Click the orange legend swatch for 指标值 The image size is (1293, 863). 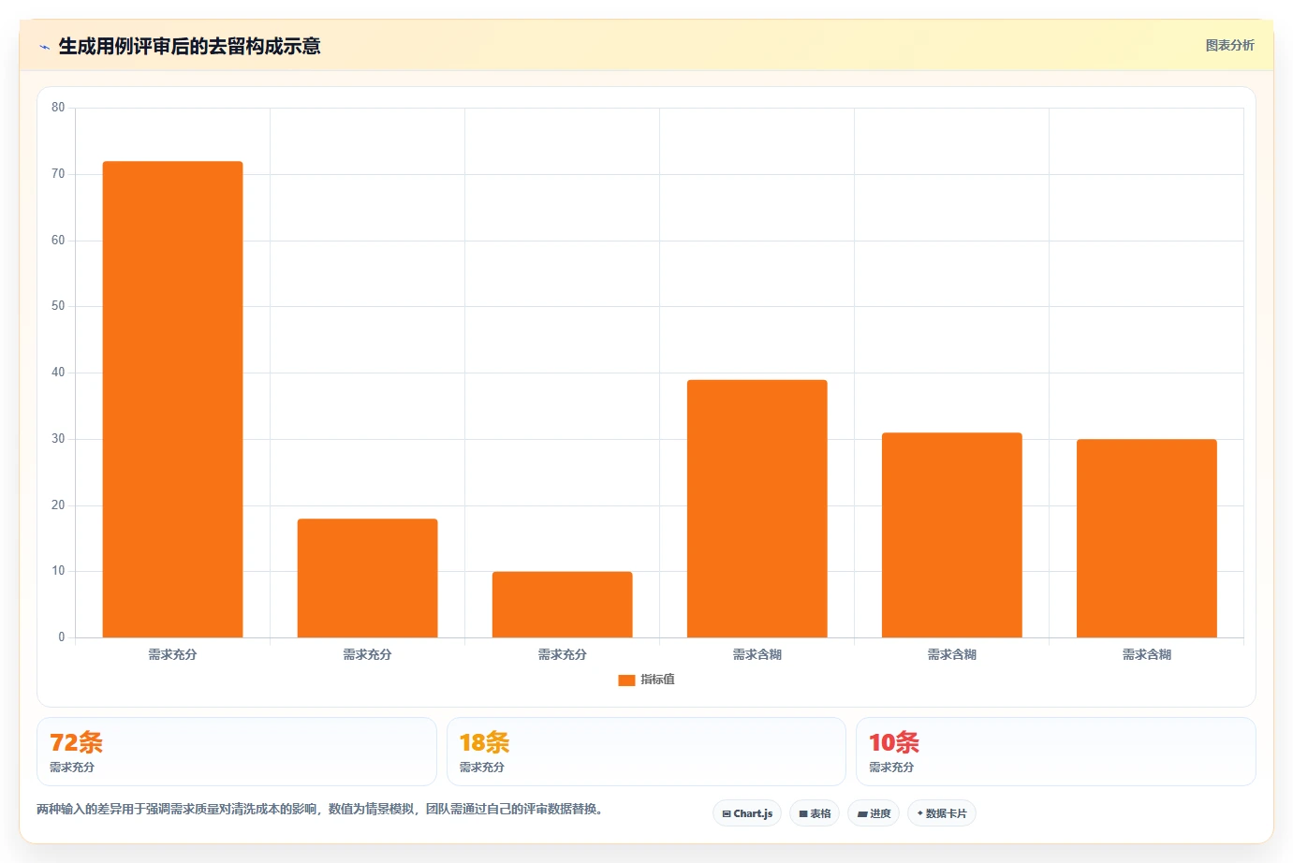626,680
